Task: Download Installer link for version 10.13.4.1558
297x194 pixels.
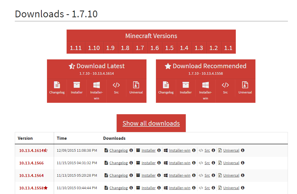Action: (148, 188)
